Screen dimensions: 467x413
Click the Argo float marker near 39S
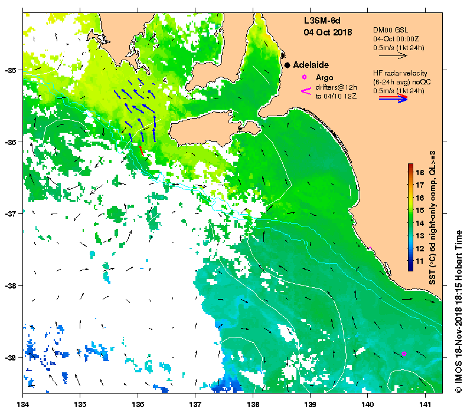click(x=404, y=353)
